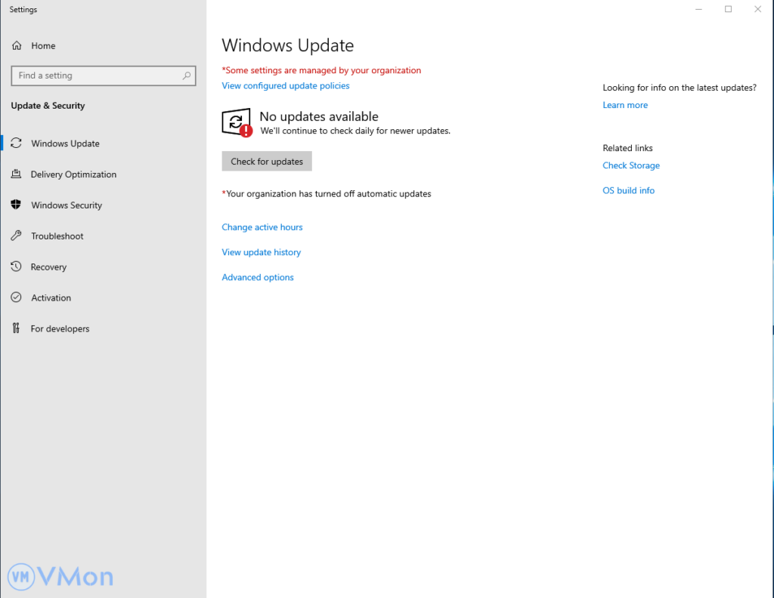Viewport: 774px width, 598px height.
Task: Click the Learn more link
Action: [x=625, y=106]
